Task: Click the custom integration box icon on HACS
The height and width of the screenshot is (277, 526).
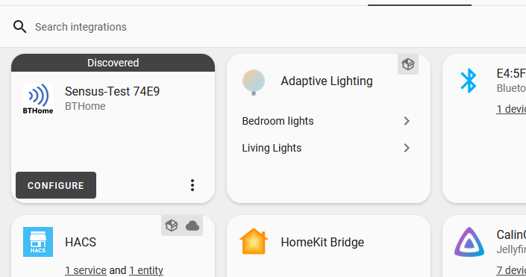Action: [172, 225]
